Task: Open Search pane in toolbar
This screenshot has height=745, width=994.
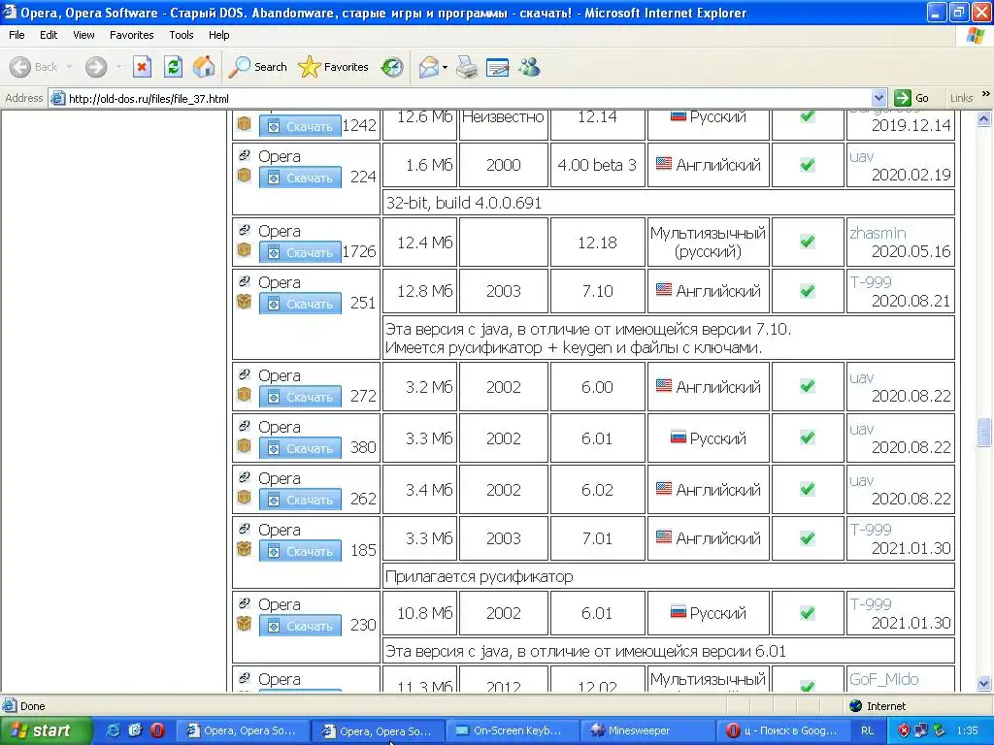Action: 258,67
